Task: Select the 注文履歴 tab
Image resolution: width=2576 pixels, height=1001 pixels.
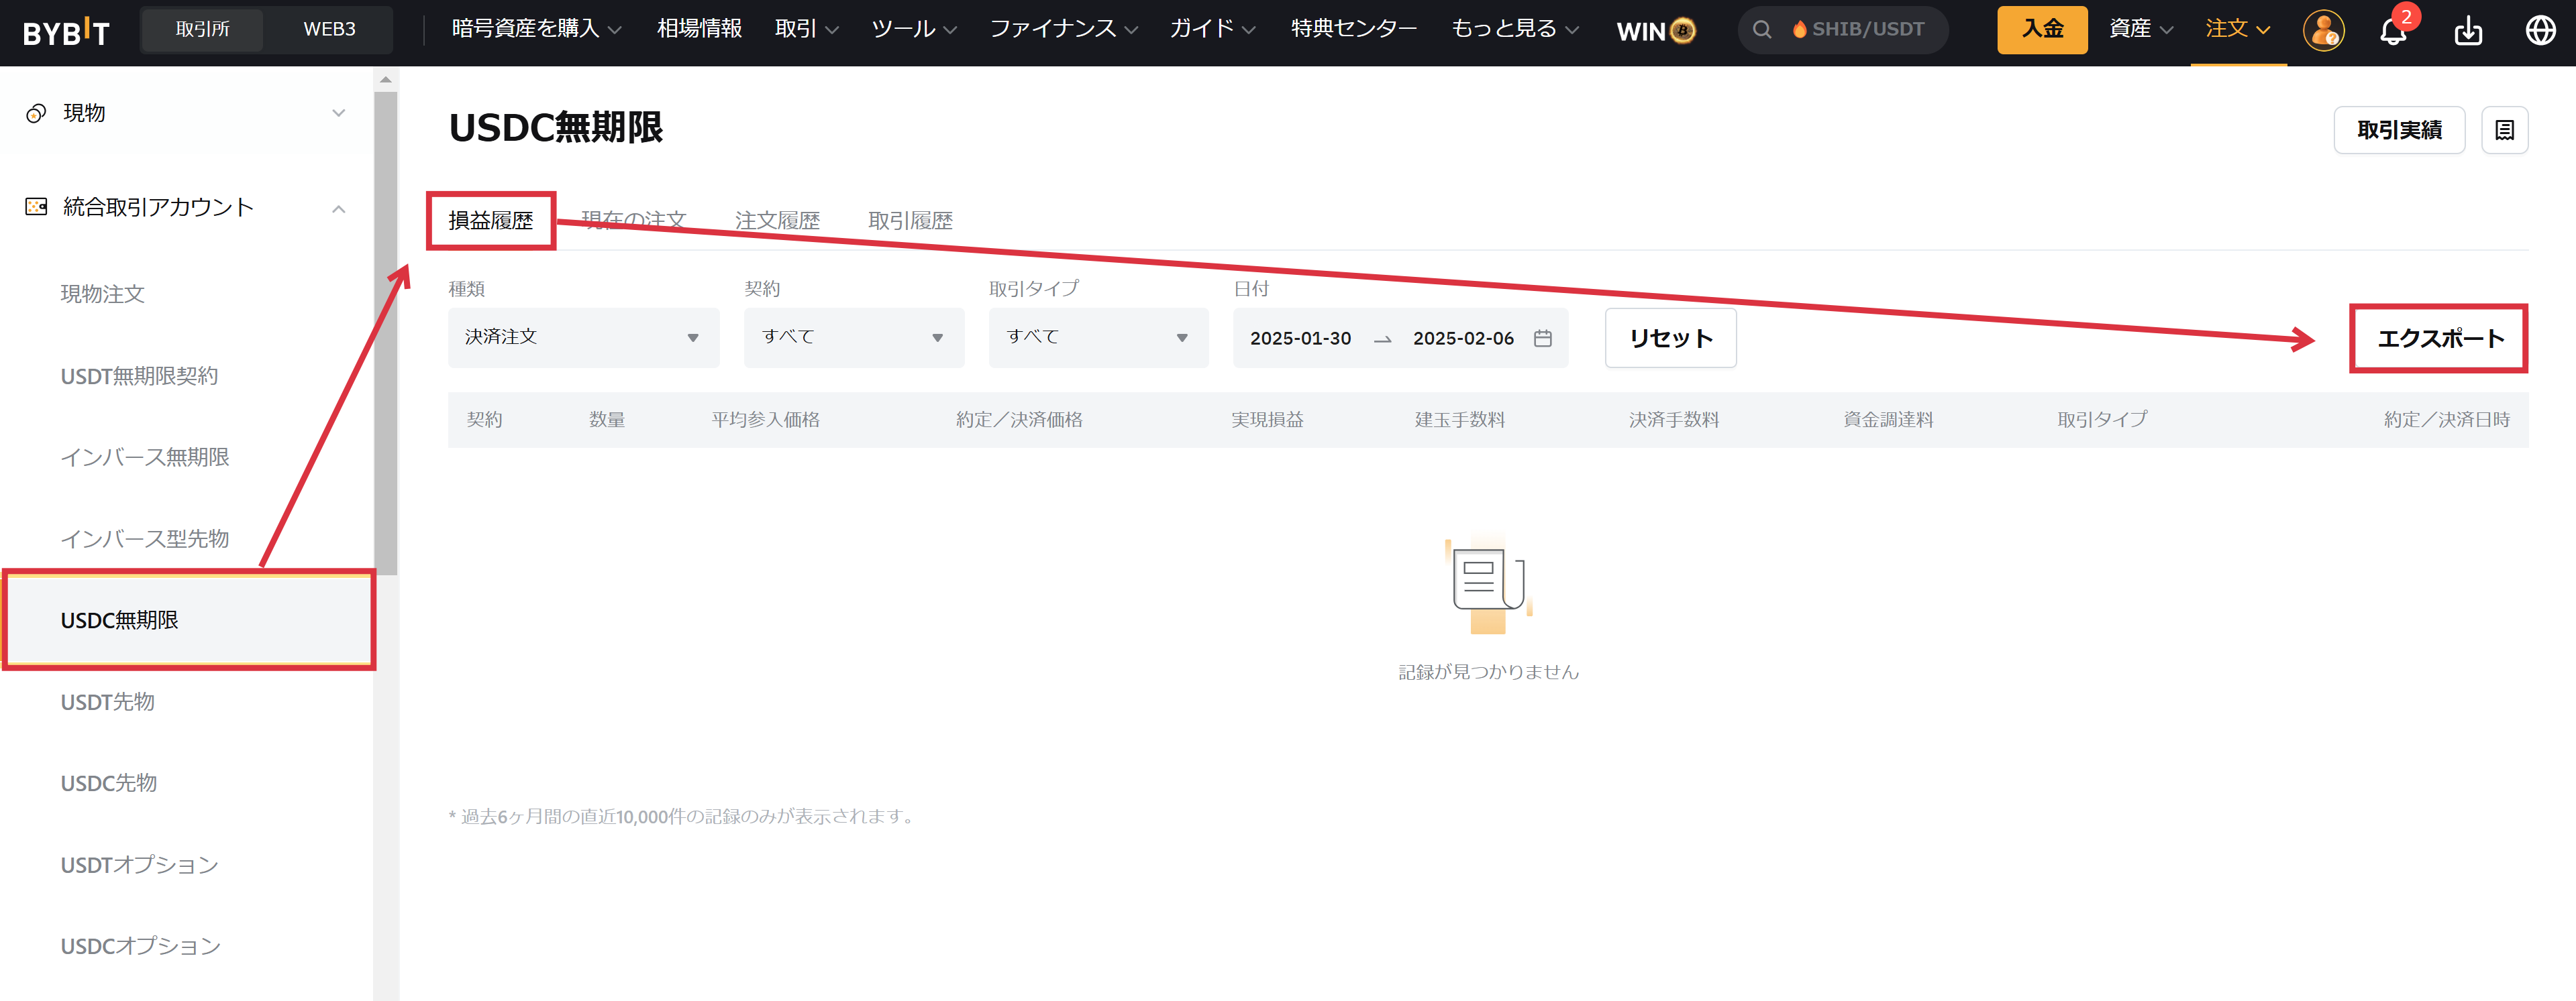Action: click(777, 221)
